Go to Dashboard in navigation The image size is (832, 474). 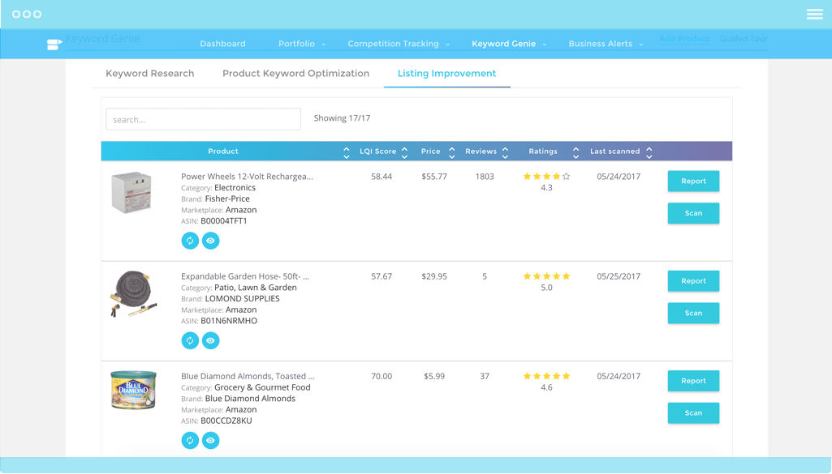pyautogui.click(x=223, y=44)
